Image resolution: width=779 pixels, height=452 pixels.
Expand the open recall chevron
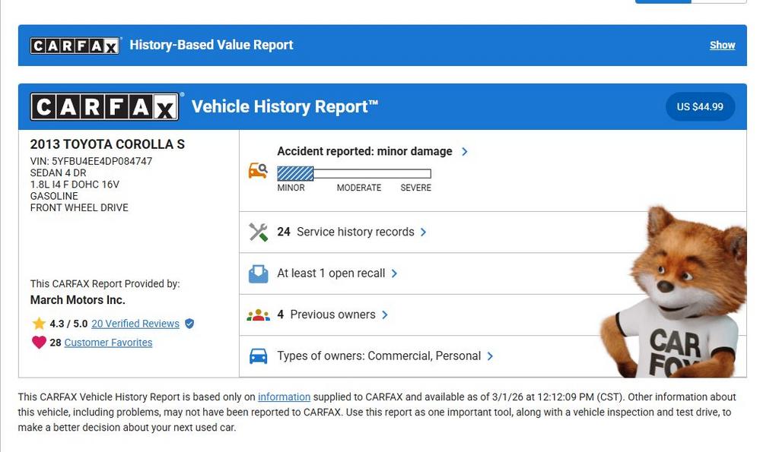pyautogui.click(x=394, y=273)
